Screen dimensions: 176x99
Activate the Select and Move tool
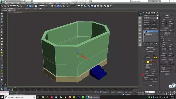point(30,6)
